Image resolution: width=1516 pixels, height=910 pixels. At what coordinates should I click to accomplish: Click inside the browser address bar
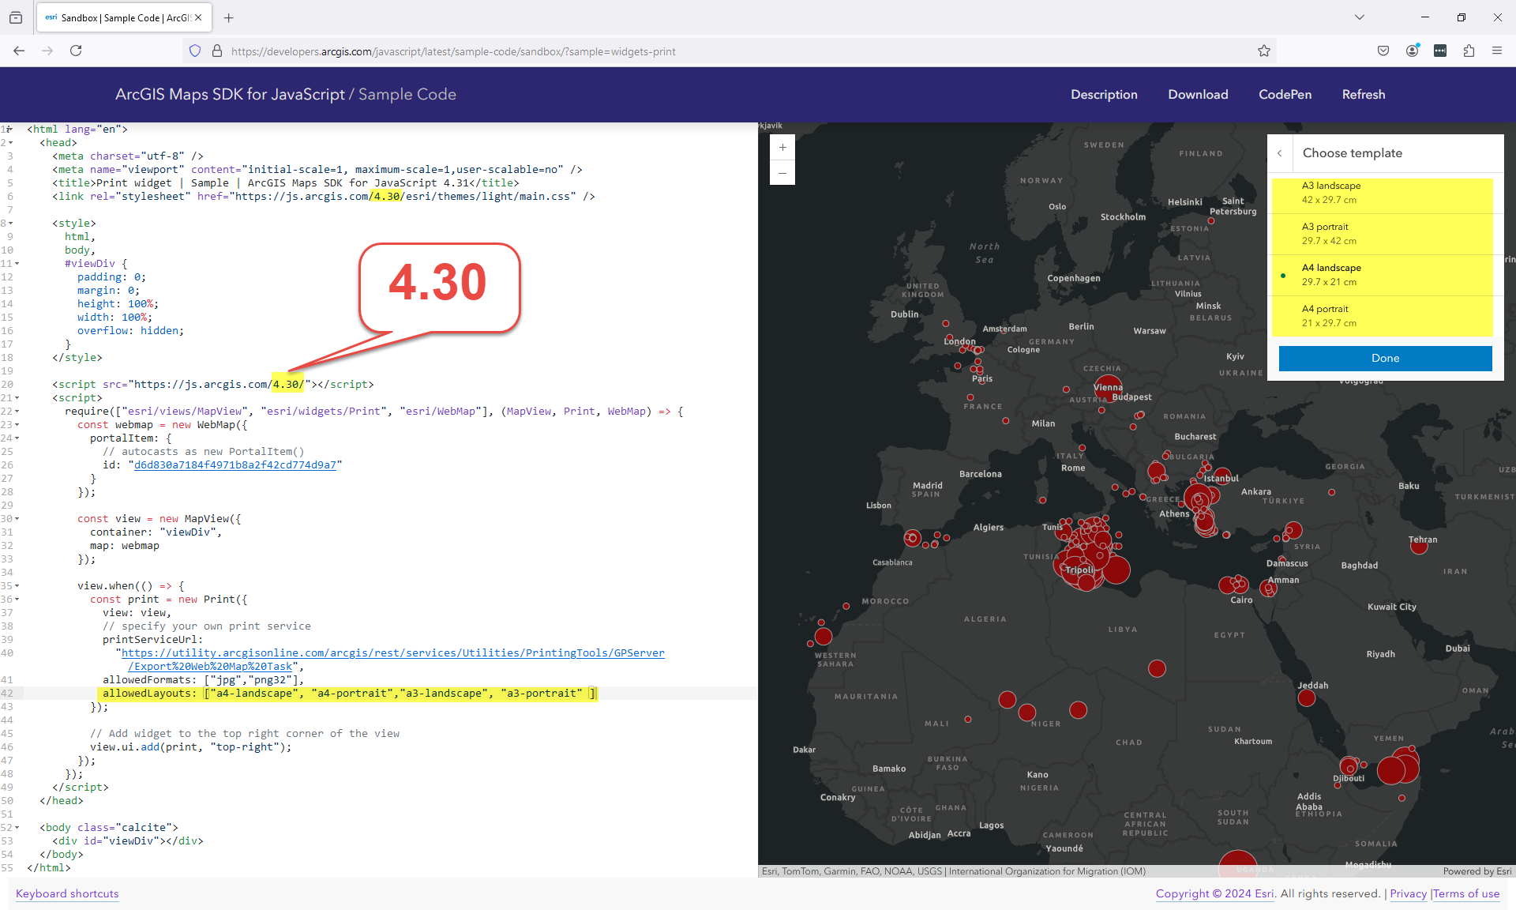[553, 51]
